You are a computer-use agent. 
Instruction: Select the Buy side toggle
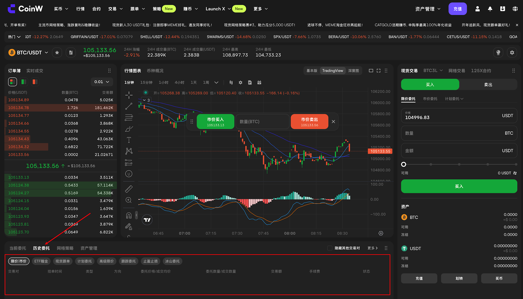tap(430, 85)
